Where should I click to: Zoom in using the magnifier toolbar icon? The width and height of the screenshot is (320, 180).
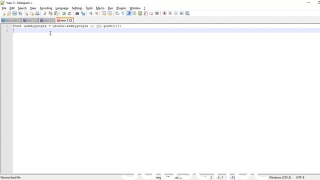pyautogui.click(x=90, y=13)
